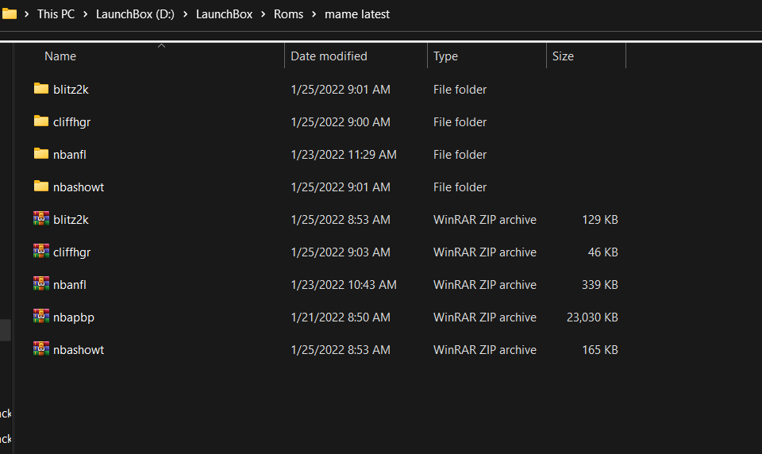This screenshot has width=762, height=454.
Task: Select the cliffhgr ZIP archive name
Action: coord(72,252)
